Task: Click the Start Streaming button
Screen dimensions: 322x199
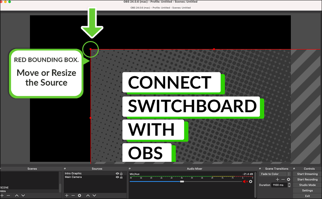Action: 307,174
